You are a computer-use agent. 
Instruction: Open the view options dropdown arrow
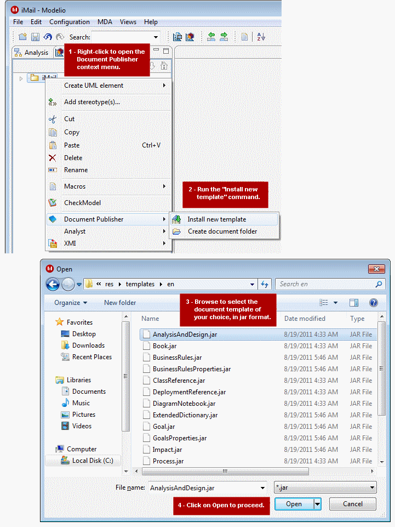click(x=335, y=303)
